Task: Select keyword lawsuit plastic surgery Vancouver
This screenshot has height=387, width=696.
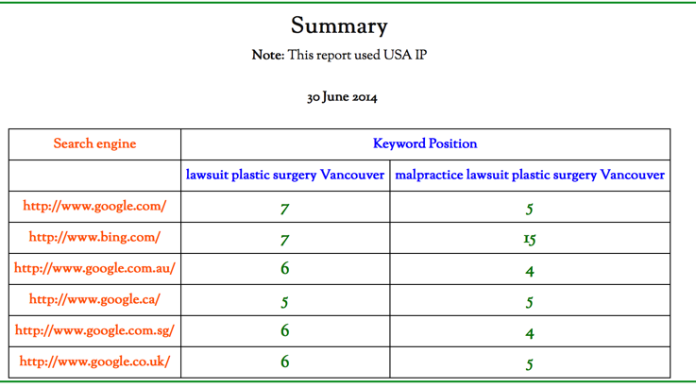Action: coord(285,176)
